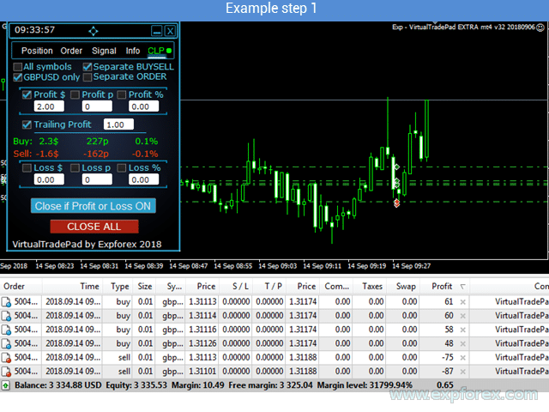
Task: Click the Loss % value field
Action: click(143, 179)
